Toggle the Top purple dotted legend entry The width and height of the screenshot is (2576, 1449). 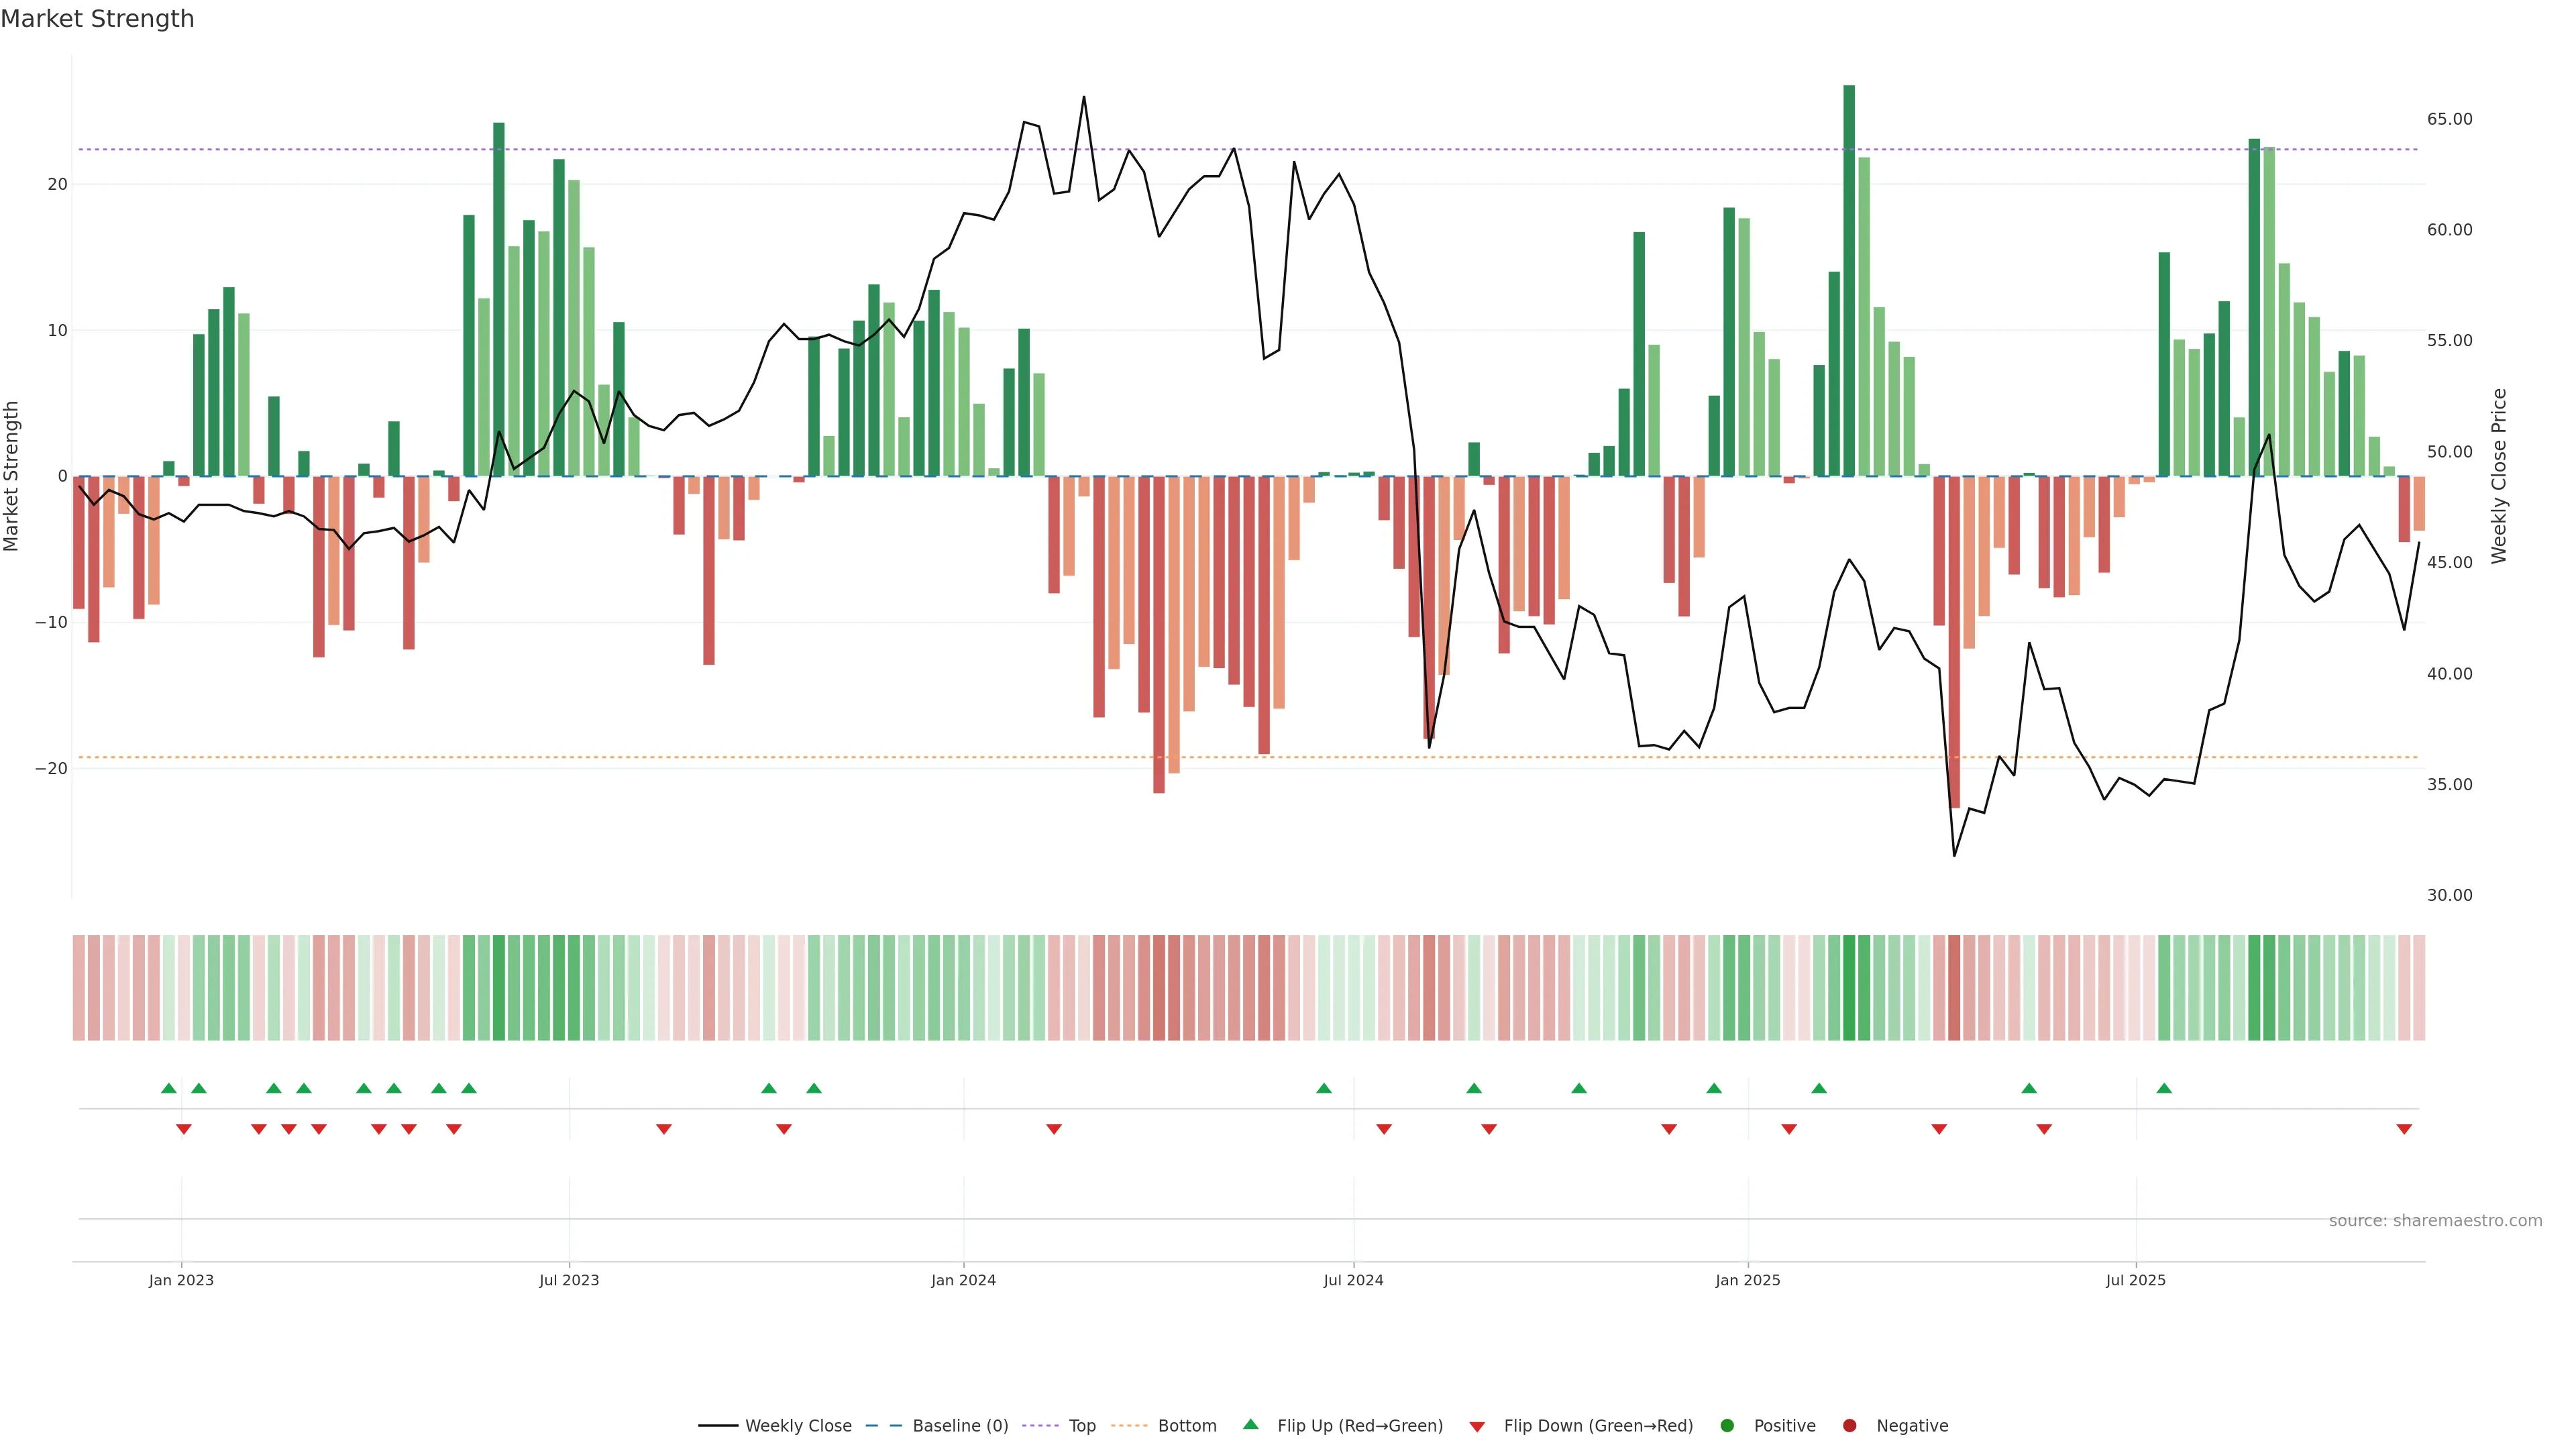point(1082,1426)
